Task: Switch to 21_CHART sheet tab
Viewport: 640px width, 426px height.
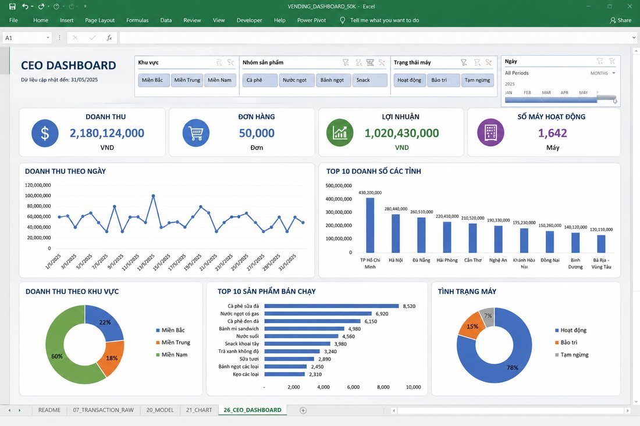Action: coord(199,410)
